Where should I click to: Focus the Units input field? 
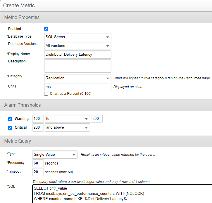[x=77, y=87]
